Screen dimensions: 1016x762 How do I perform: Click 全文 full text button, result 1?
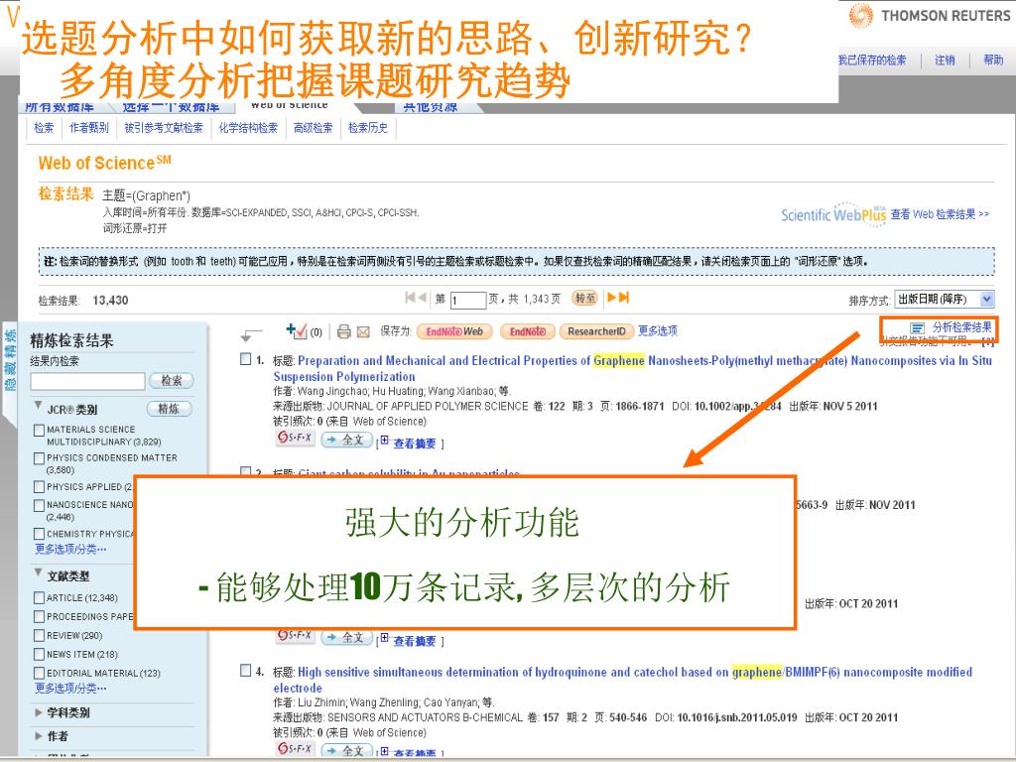coord(346,440)
